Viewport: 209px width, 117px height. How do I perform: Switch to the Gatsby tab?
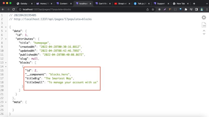pos(24,4)
